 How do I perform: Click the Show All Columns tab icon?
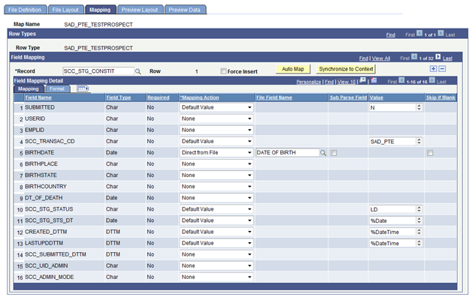83,88
